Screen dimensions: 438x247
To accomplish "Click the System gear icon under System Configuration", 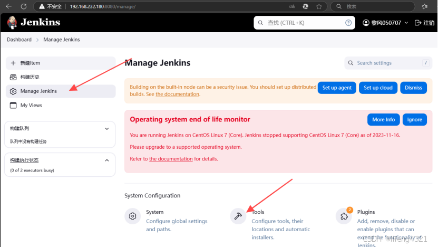I will coord(132,216).
